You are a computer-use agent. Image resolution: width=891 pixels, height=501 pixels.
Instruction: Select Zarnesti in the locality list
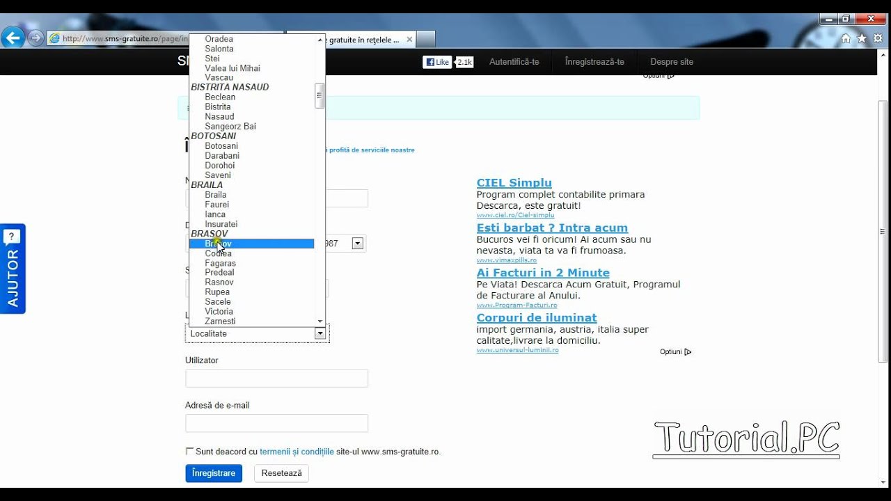[220, 321]
